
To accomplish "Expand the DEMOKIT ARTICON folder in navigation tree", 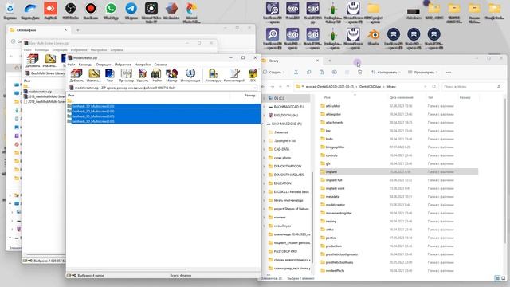I will coord(264,167).
